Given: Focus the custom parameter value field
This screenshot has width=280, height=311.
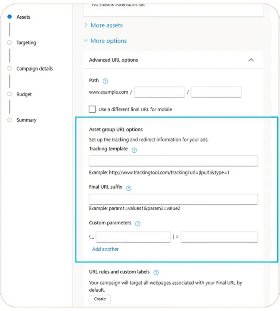Looking at the screenshot, I should pyautogui.click(x=219, y=237).
